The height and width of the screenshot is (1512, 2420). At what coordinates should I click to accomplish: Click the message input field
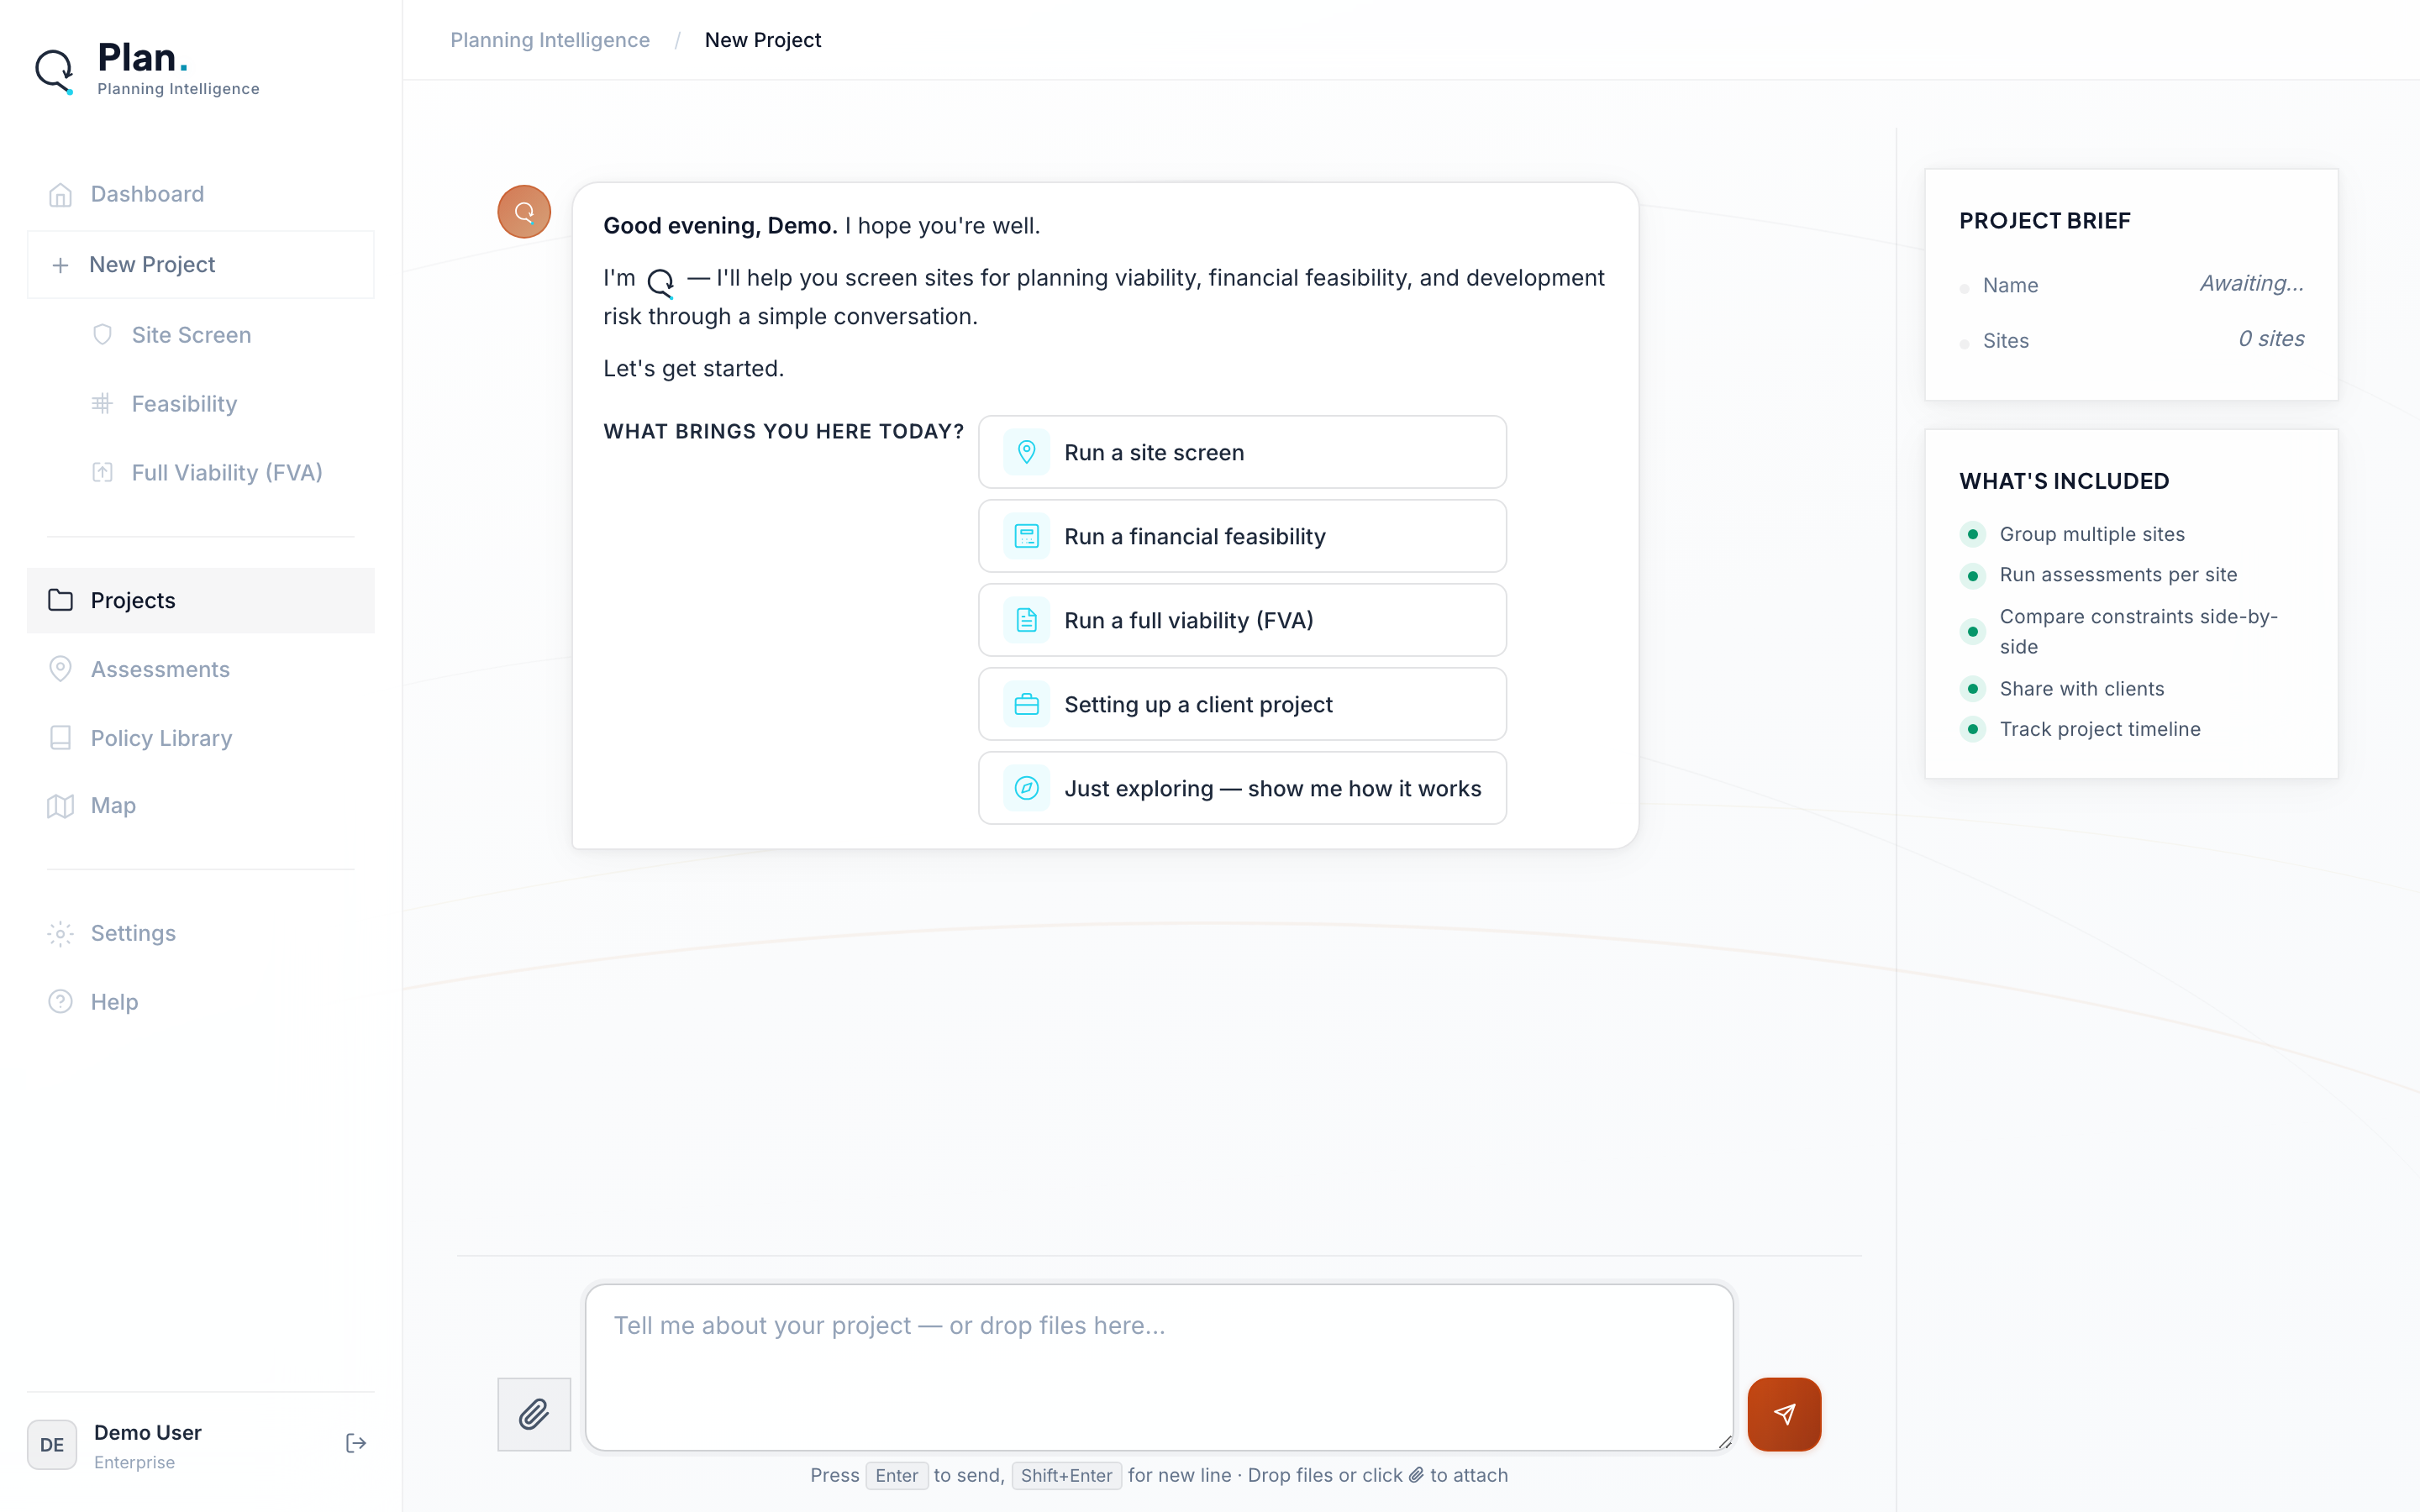click(1157, 1366)
